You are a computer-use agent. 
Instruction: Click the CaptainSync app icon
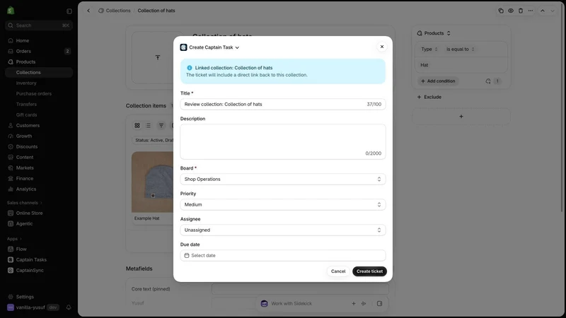pos(11,271)
